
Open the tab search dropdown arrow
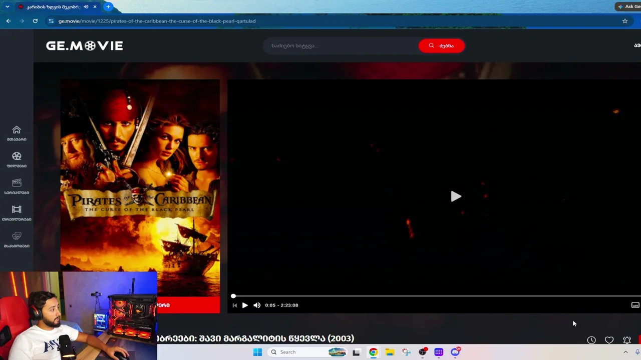click(x=7, y=6)
